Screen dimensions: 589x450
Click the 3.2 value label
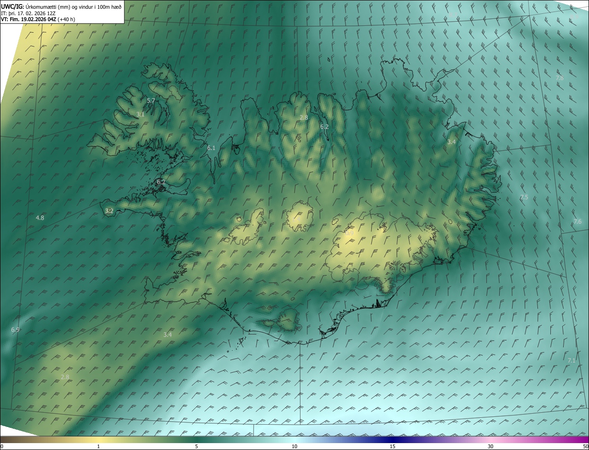(109, 211)
